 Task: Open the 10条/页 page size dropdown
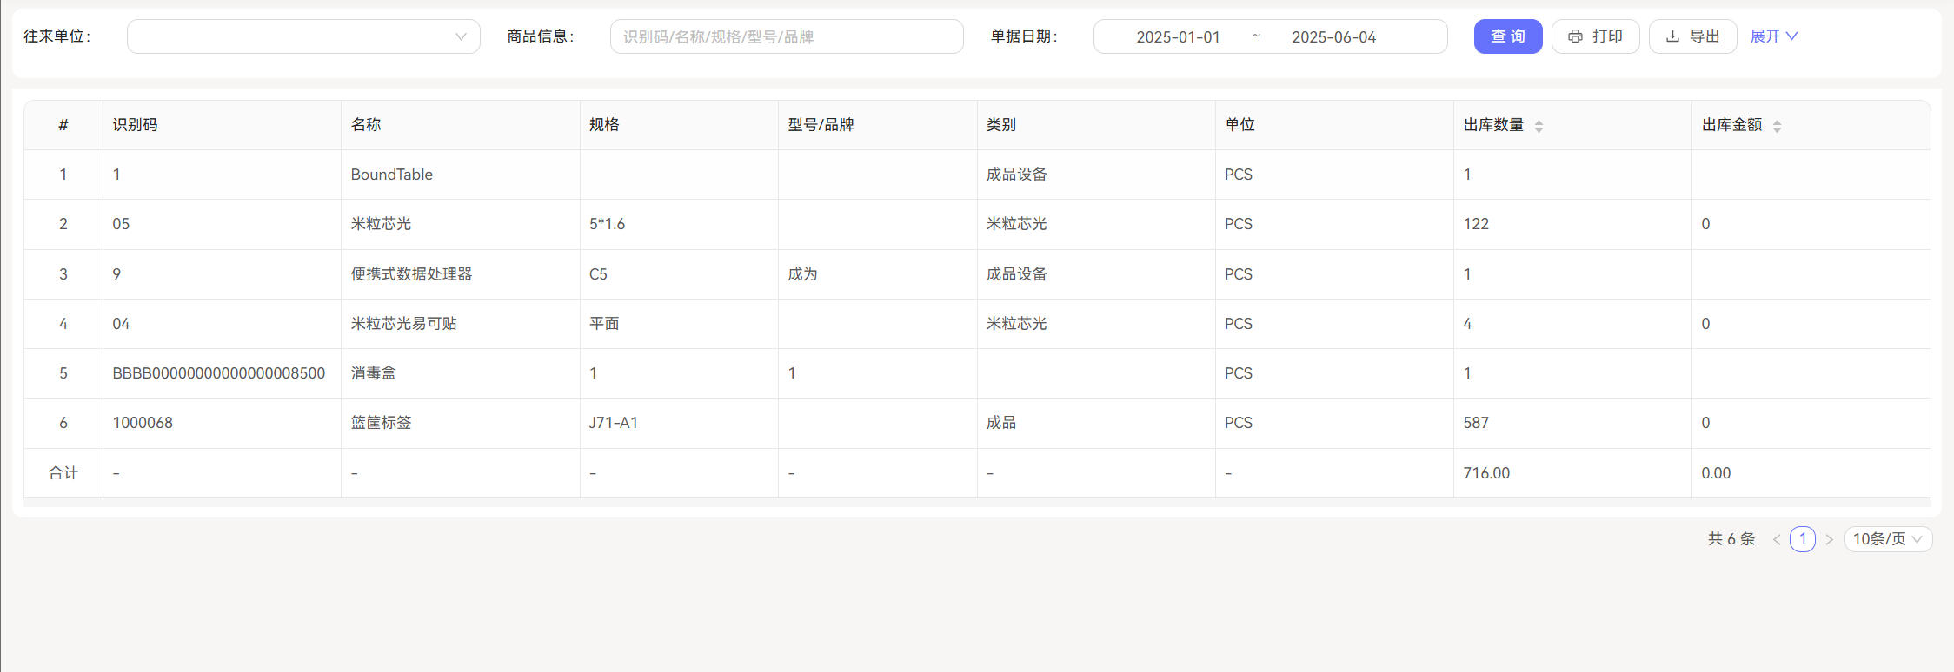pos(1887,539)
